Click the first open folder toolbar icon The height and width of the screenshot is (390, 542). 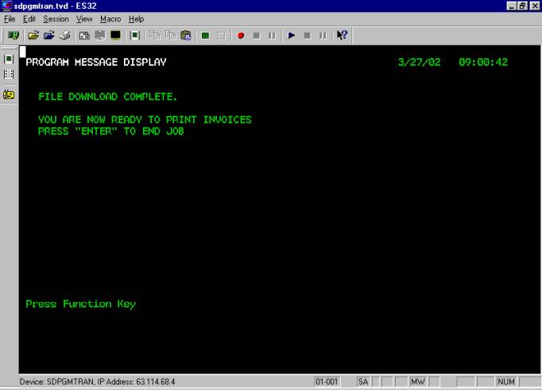33,36
